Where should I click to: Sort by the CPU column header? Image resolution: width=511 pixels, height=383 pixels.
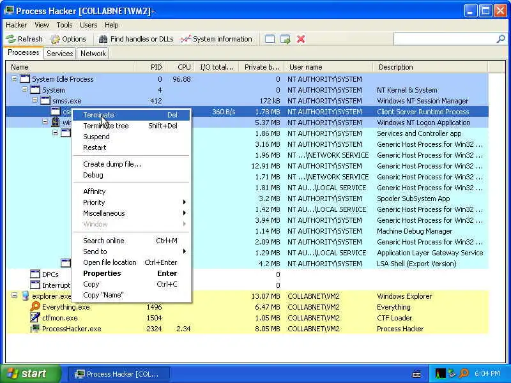(x=181, y=67)
